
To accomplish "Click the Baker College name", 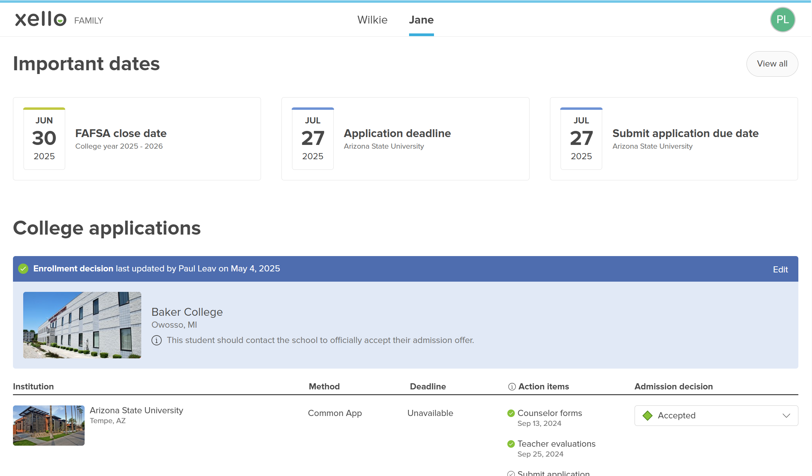I will (x=187, y=312).
